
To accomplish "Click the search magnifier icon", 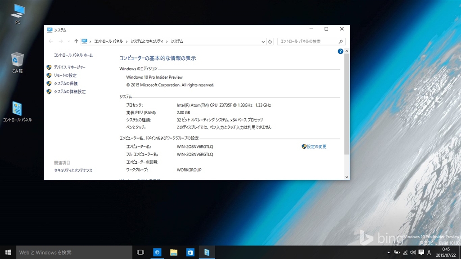I will point(341,42).
